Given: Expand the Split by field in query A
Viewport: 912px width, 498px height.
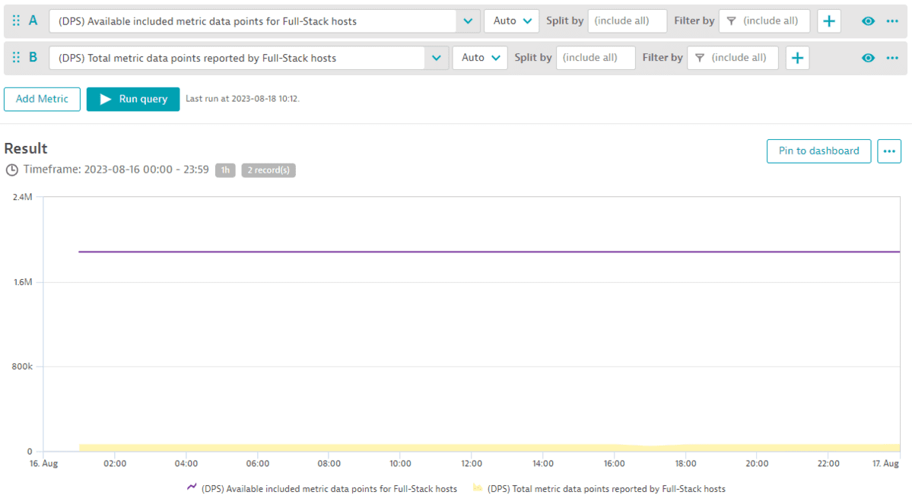Looking at the screenshot, I should click(x=627, y=21).
